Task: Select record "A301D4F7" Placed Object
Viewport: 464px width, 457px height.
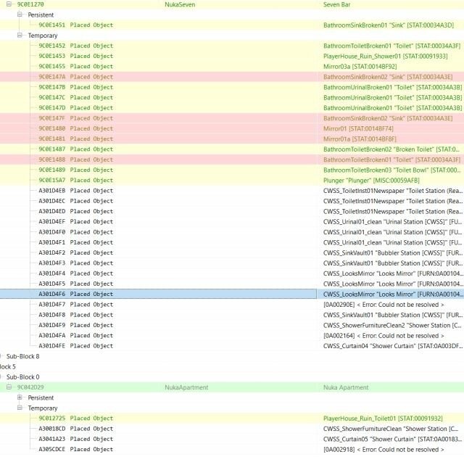Action: 75,304
